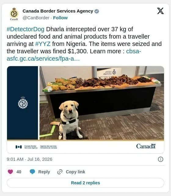This screenshot has height=196, width=171.
Task: Click the 9:01 AM Jul 16, 2026 timestamp
Action: point(30,159)
